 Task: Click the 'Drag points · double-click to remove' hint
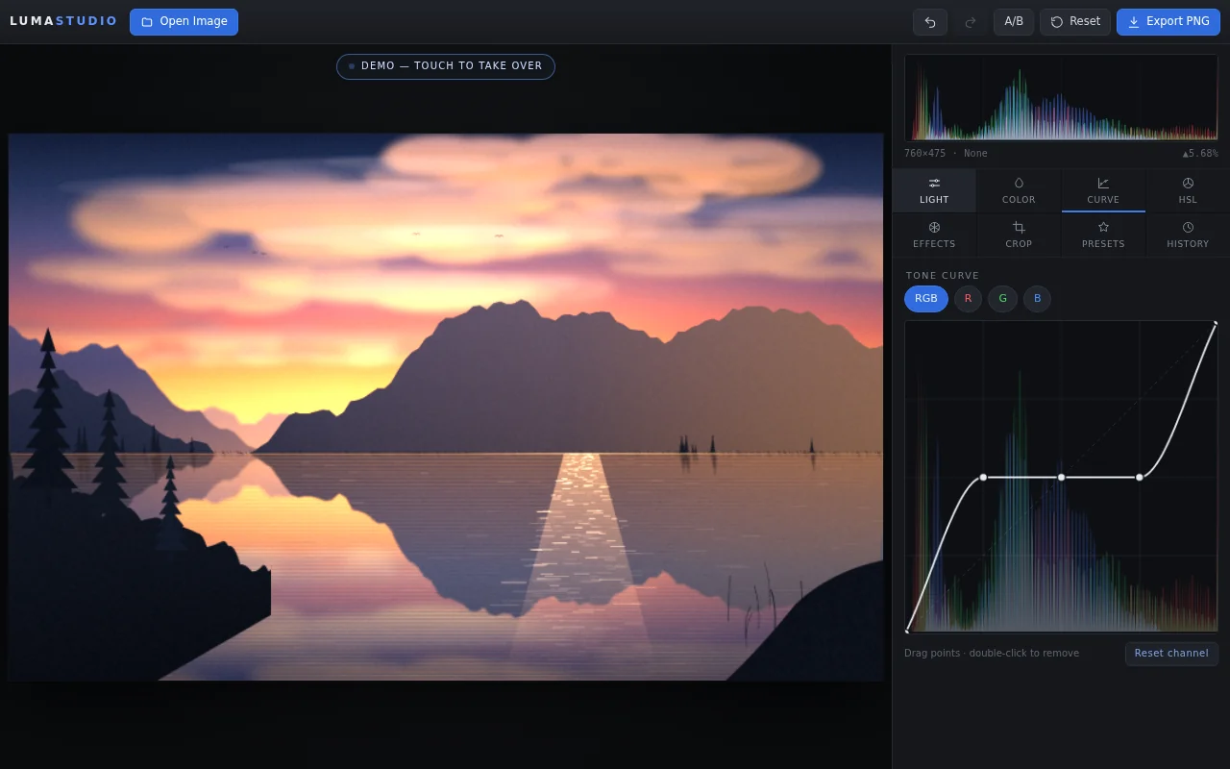pos(992,654)
